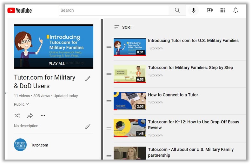Click the Military Family partnership video thumbnail

(130, 153)
